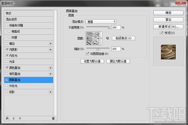The height and width of the screenshot is (125, 188).
Task: Select 混合选项 in the left list
Action: (29, 19)
